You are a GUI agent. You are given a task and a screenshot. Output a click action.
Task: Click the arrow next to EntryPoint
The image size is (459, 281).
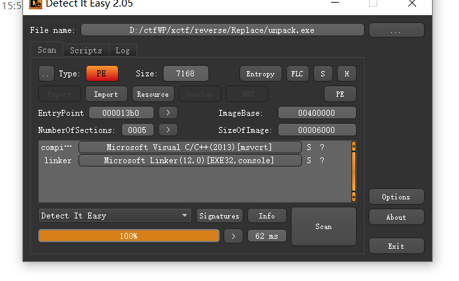point(168,113)
